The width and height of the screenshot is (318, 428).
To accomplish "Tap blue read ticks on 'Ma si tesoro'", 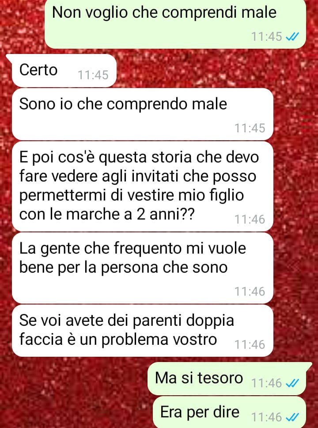I will click(292, 383).
